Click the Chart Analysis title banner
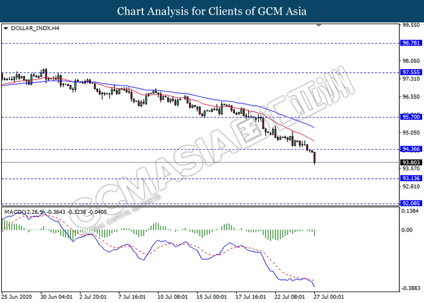Viewport: 424px width, 303px height. point(212,12)
